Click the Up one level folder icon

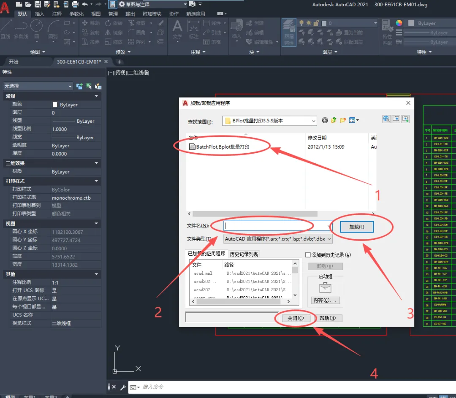click(x=334, y=120)
